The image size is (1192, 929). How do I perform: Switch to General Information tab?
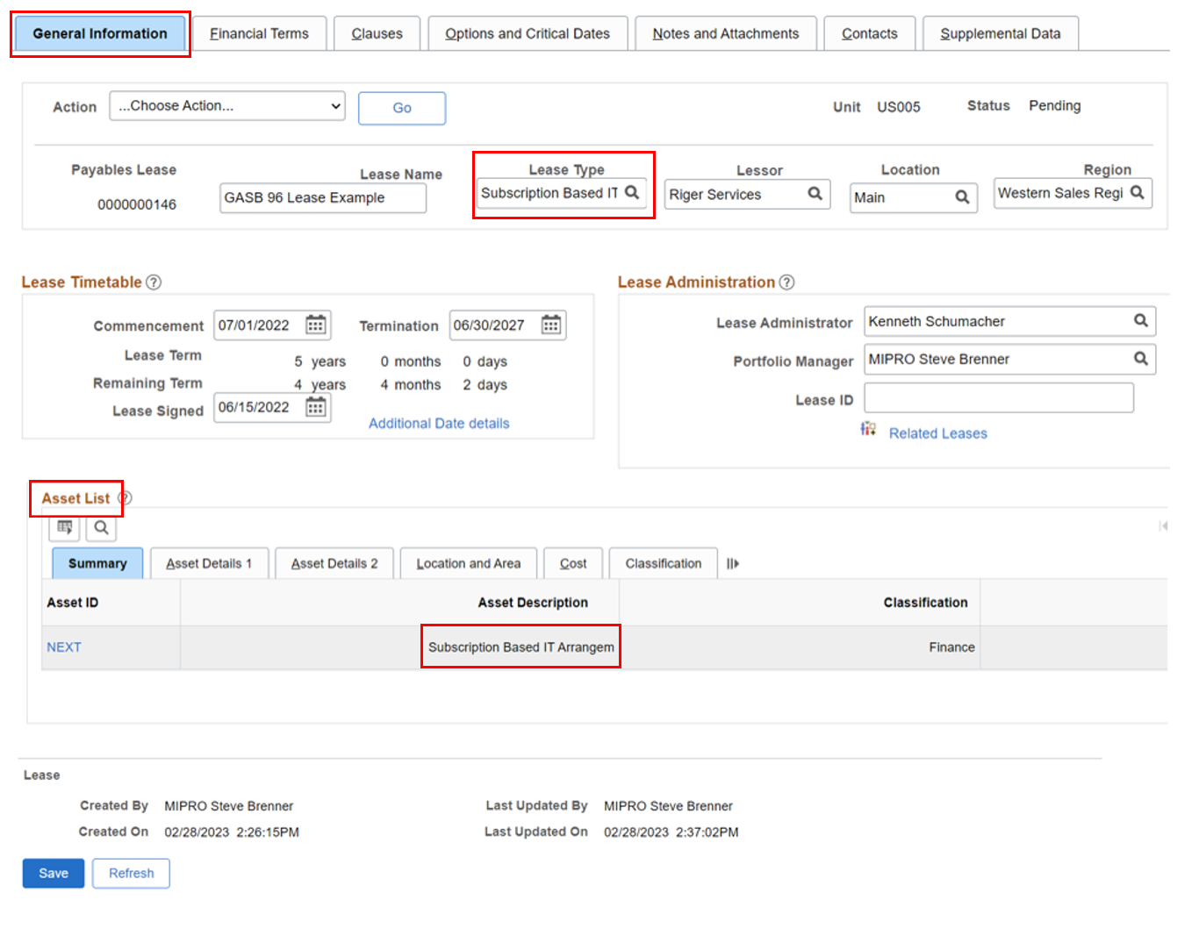pyautogui.click(x=100, y=34)
